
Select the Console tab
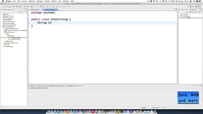(x=78, y=86)
